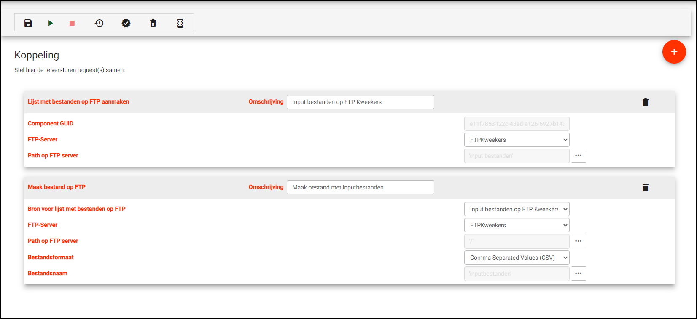
Task: Click the red plus add button
Action: (674, 52)
